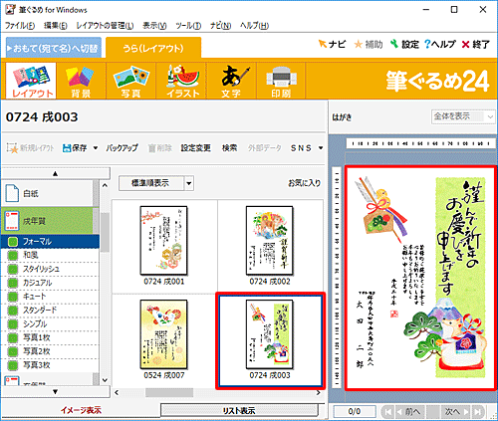This screenshot has width=498, height=421.
Task: Open the ツール menu
Action: tap(188, 26)
